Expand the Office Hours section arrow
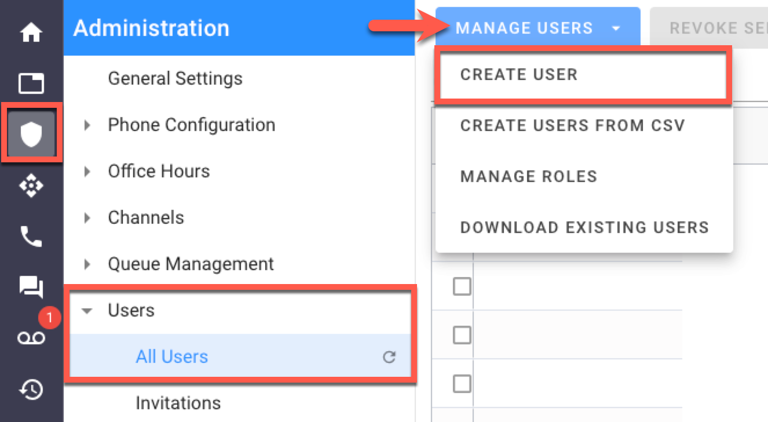Viewport: 768px width, 422px height. pos(87,171)
